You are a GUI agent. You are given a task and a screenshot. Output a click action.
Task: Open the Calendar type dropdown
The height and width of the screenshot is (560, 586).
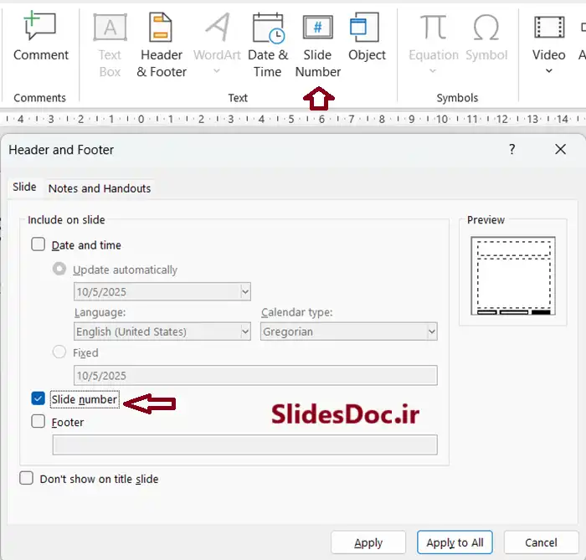[431, 331]
